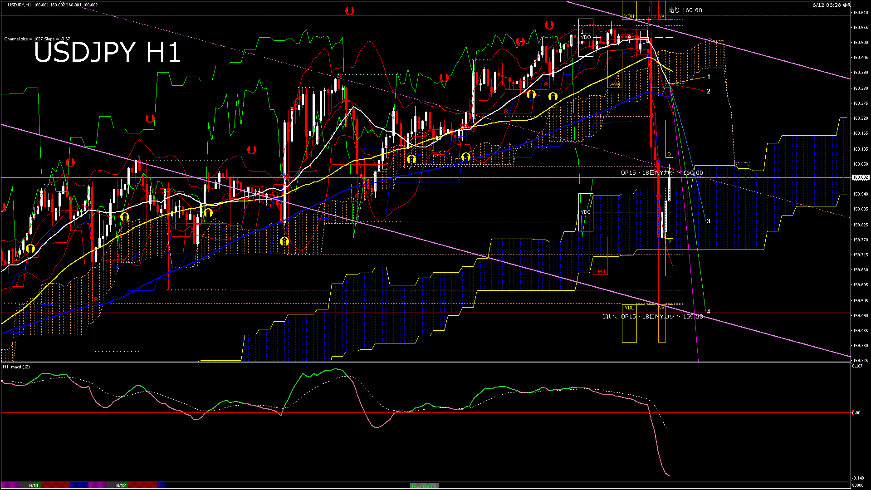The image size is (871, 490).
Task: Click the 'H1 macd (12)' indicator label
Action: (16, 367)
